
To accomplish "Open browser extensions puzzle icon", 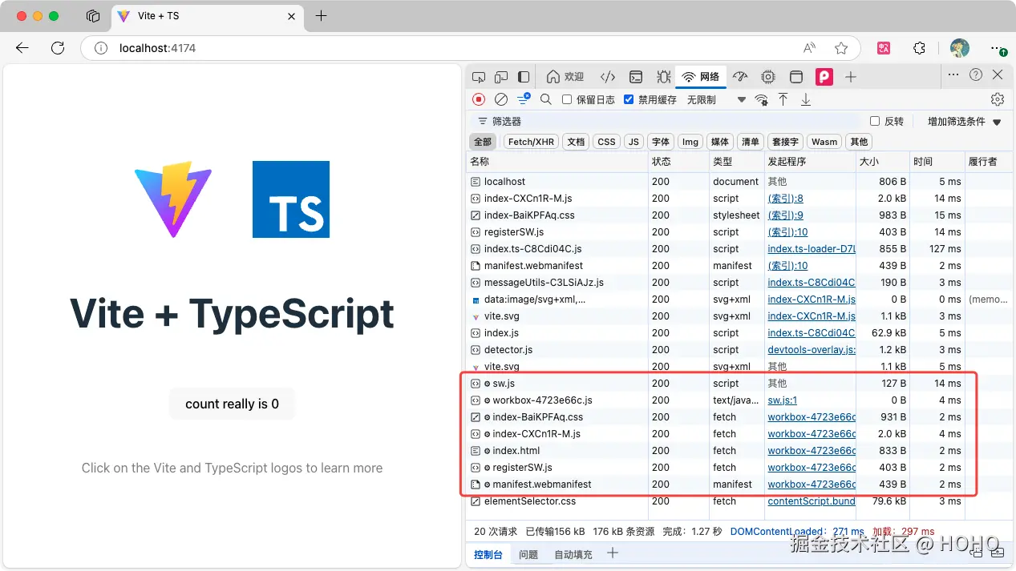I will pyautogui.click(x=920, y=48).
